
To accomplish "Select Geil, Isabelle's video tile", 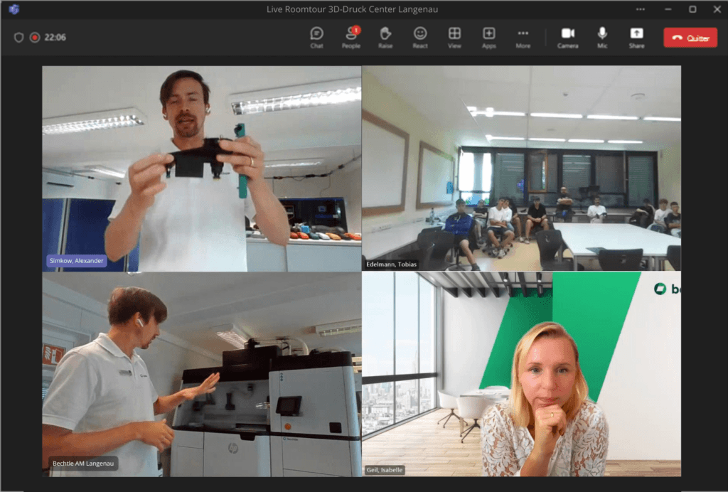I will [521, 374].
